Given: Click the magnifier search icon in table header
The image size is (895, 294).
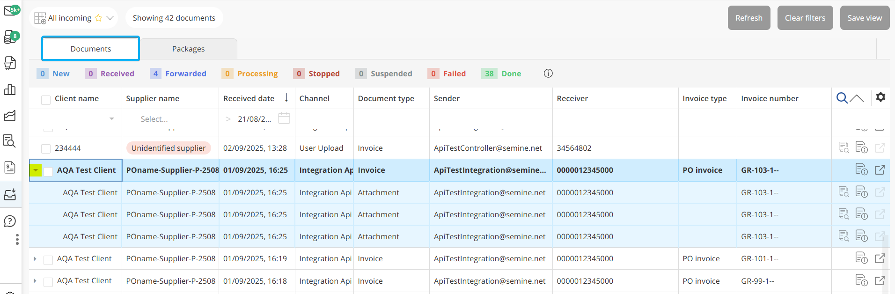Looking at the screenshot, I should [842, 98].
